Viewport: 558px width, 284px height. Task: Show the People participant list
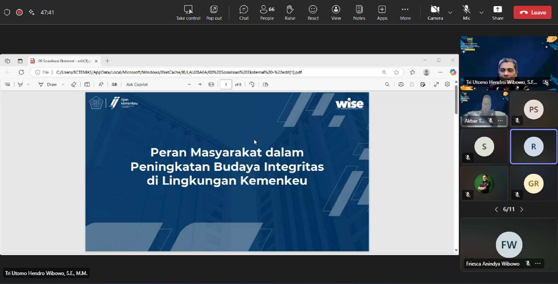pyautogui.click(x=267, y=12)
